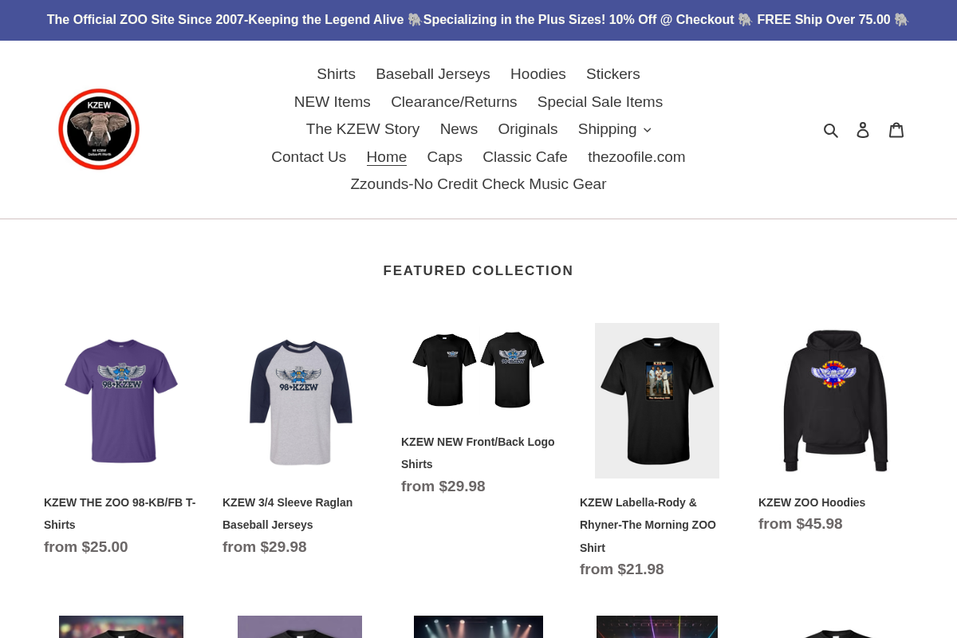The image size is (957, 638).
Task: Open the 3/4 Sleeve Raglan Baseball Jersey image
Action: coord(300,400)
